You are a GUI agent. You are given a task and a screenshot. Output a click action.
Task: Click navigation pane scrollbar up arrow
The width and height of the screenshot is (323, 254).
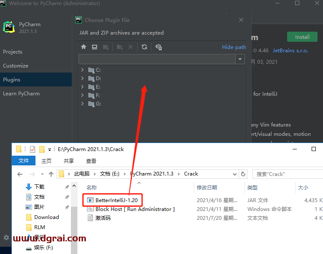(x=74, y=186)
